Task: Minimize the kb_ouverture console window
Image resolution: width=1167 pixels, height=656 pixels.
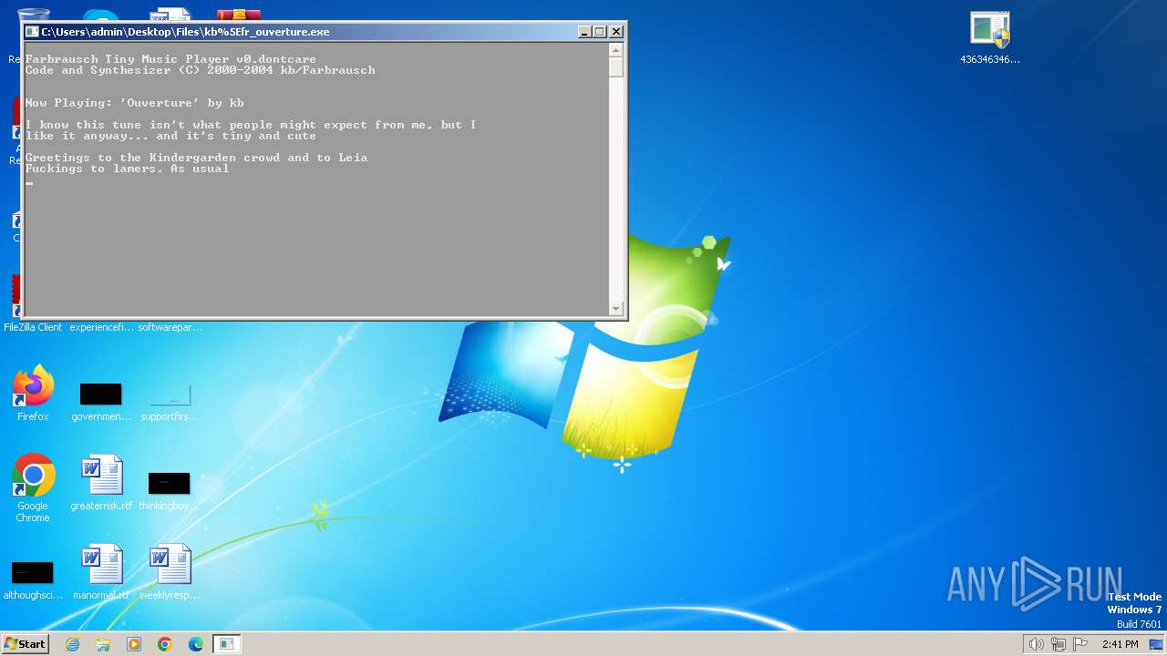Action: (584, 32)
